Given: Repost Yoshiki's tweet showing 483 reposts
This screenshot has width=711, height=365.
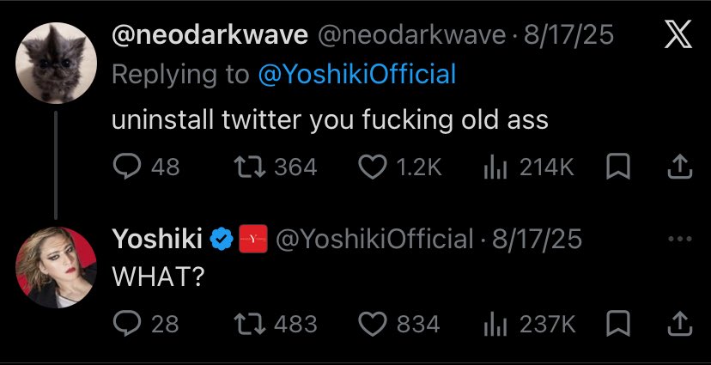Looking at the screenshot, I should point(276,324).
